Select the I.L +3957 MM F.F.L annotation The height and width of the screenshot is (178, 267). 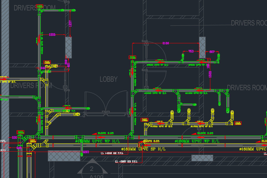[126, 162]
